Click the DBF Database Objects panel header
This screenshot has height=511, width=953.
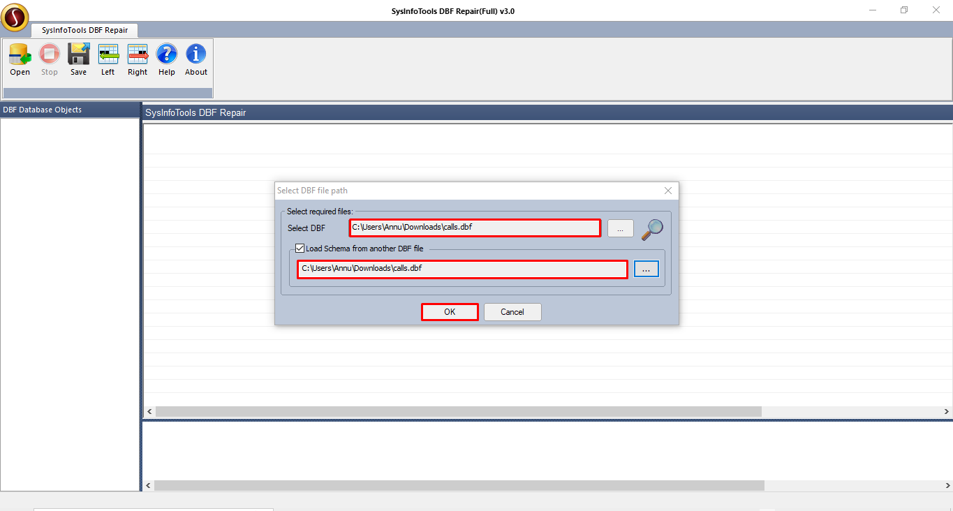coord(70,110)
